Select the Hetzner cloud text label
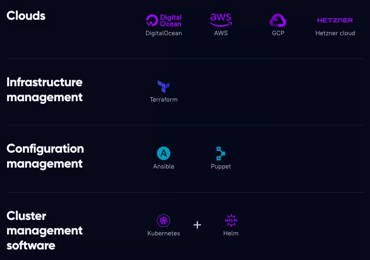 tap(335, 33)
